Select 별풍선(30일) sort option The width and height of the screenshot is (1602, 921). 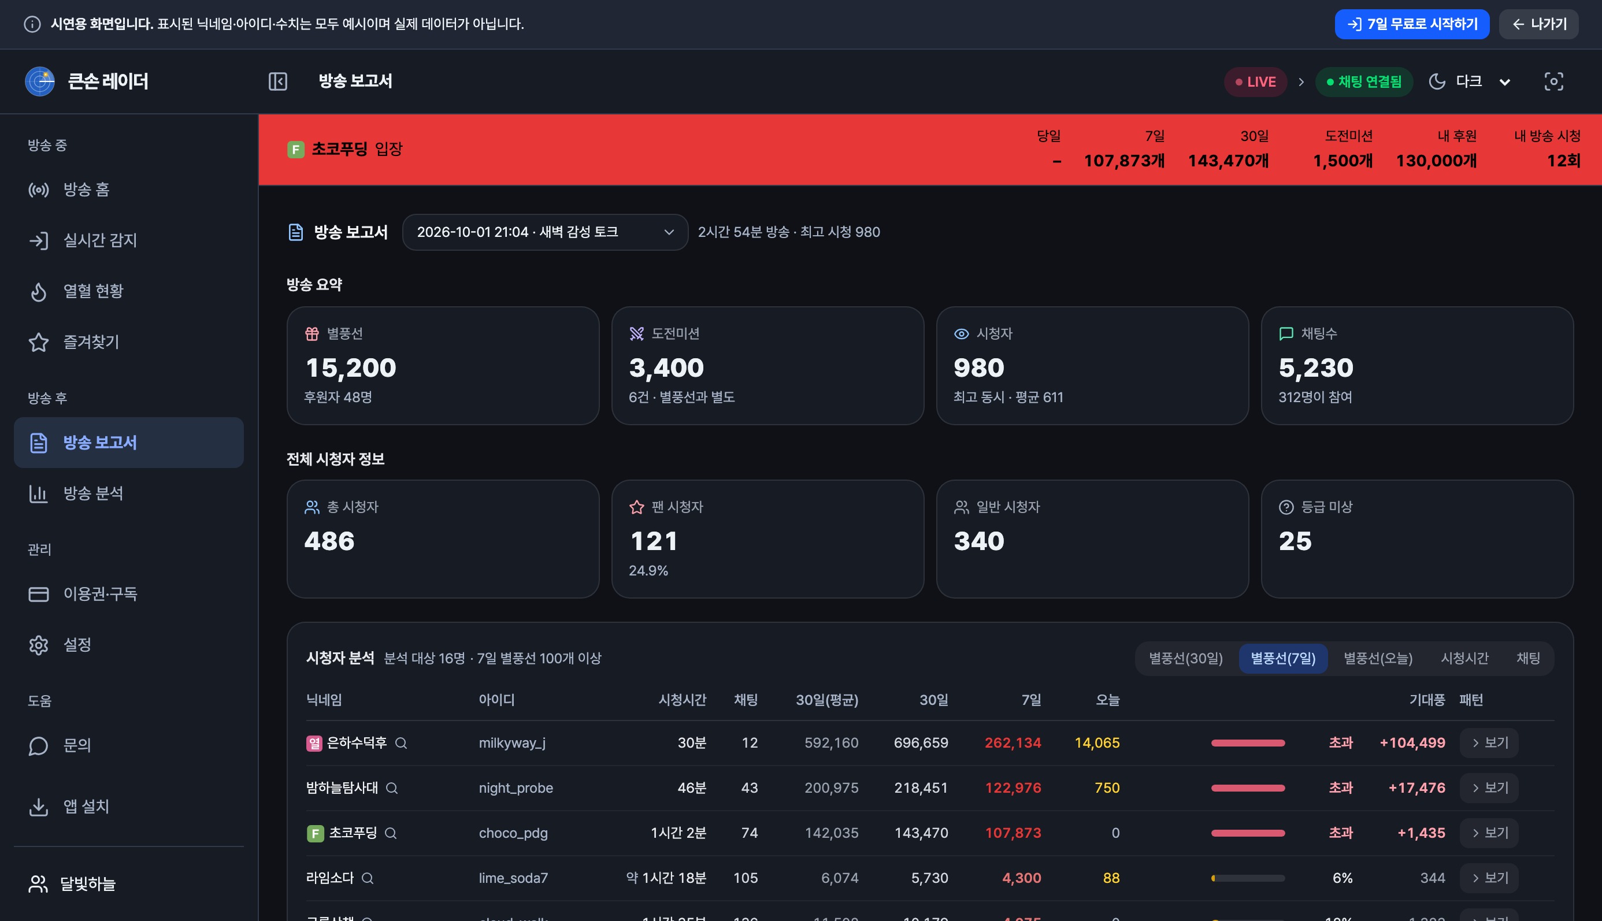[x=1186, y=659]
